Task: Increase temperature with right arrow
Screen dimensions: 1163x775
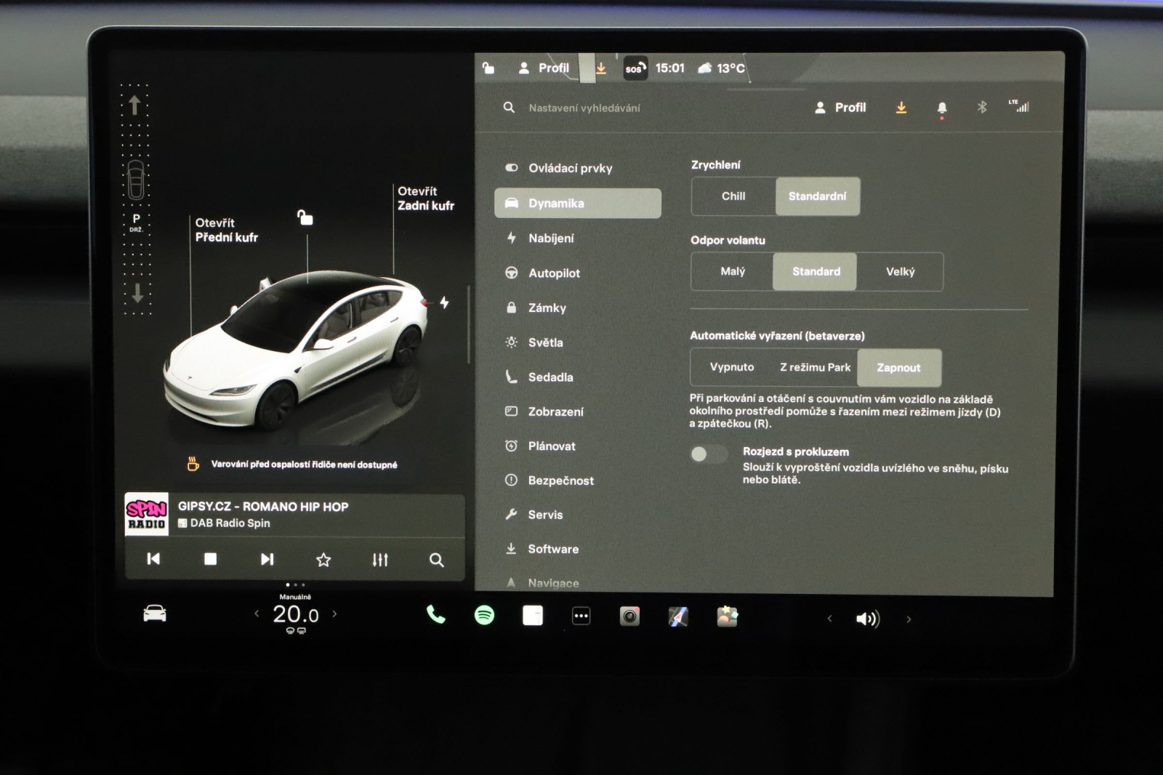Action: (x=334, y=614)
